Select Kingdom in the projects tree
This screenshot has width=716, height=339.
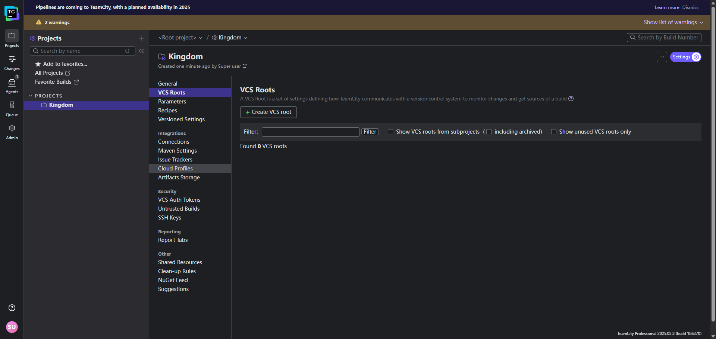(87, 105)
